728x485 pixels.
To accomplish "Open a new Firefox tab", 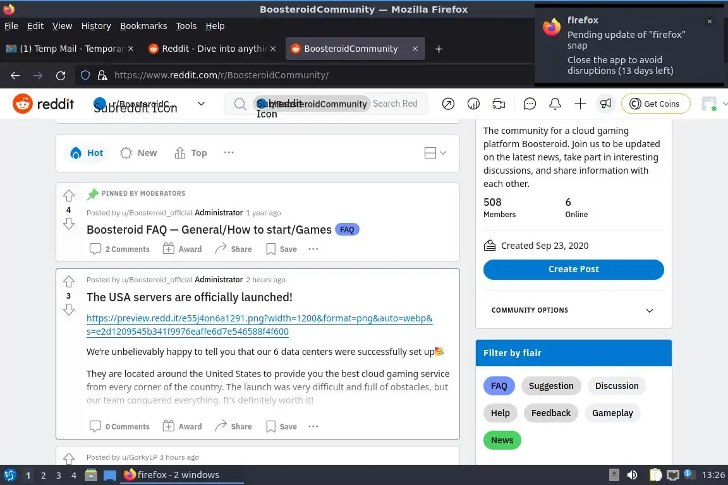I will (x=439, y=49).
